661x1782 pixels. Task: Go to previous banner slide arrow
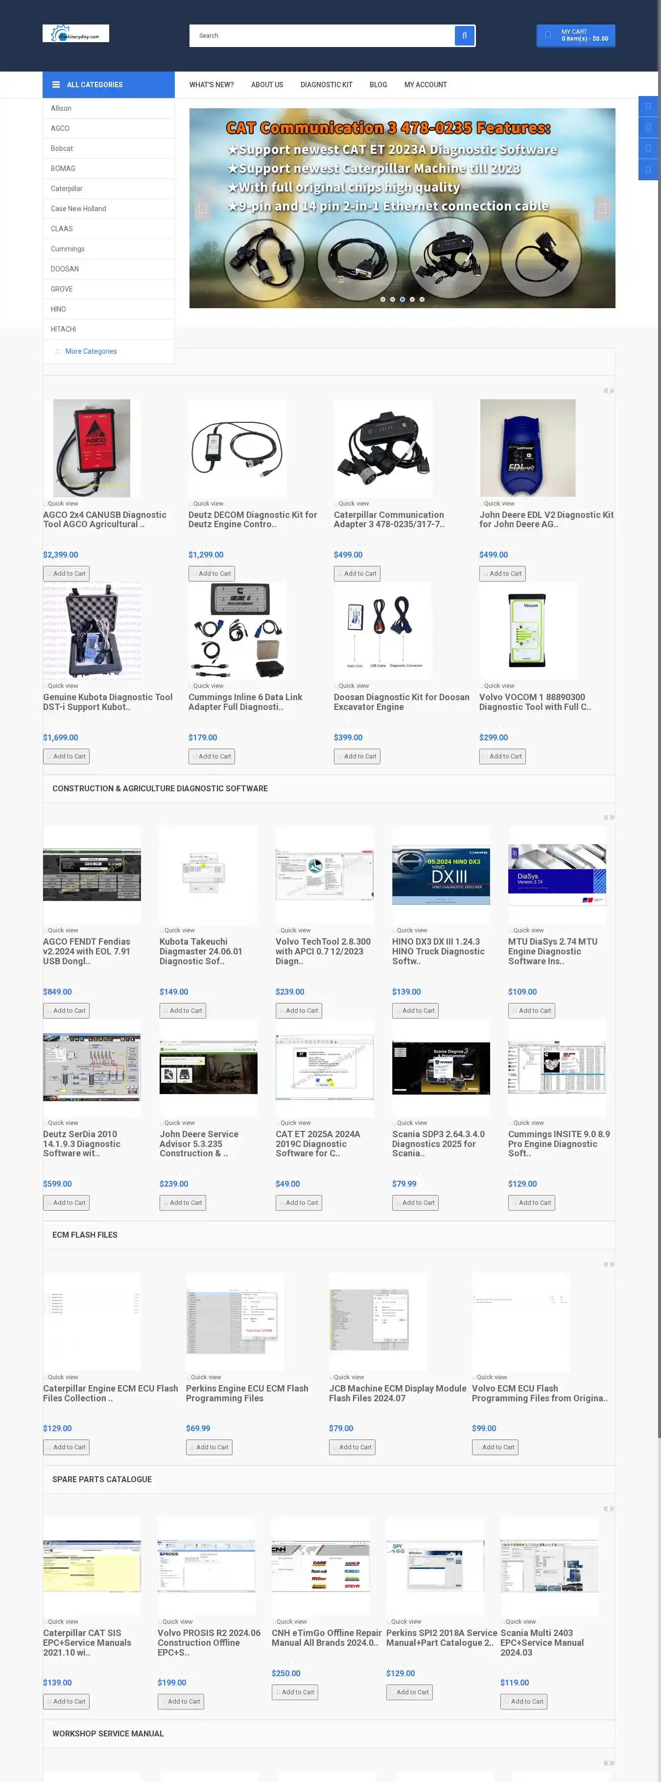pyautogui.click(x=203, y=208)
